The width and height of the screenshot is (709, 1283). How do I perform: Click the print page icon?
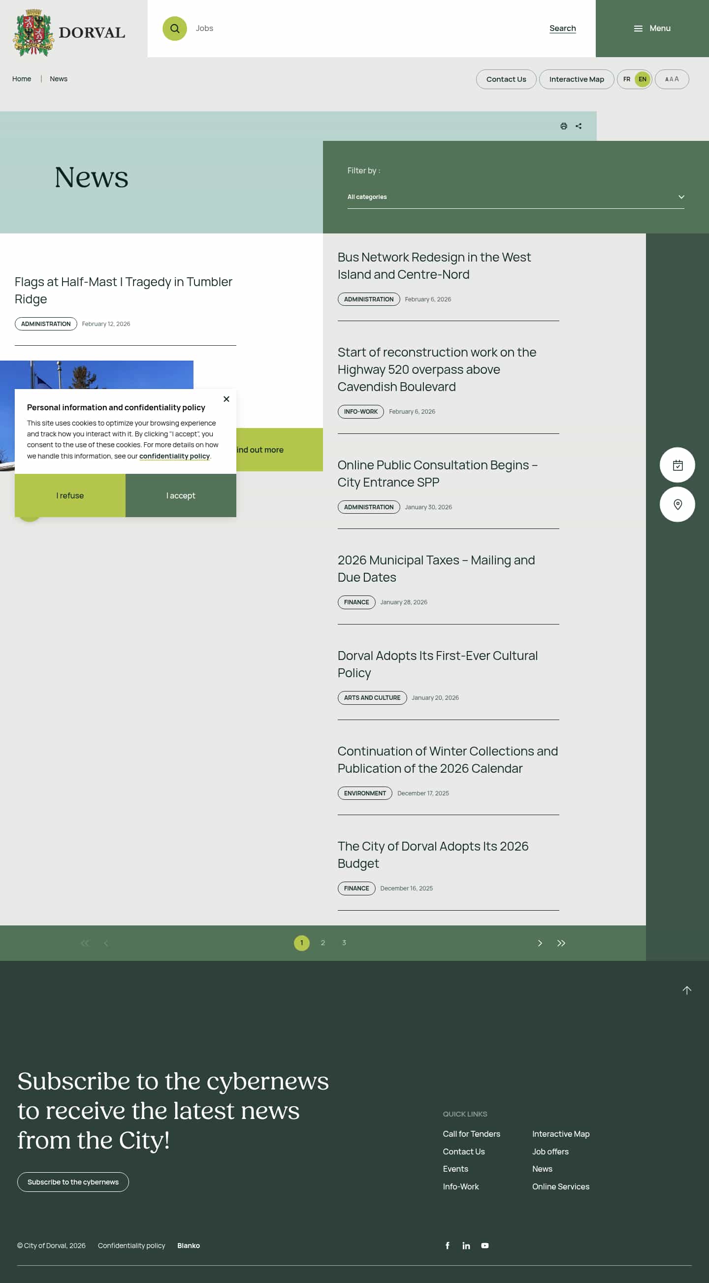coord(564,126)
